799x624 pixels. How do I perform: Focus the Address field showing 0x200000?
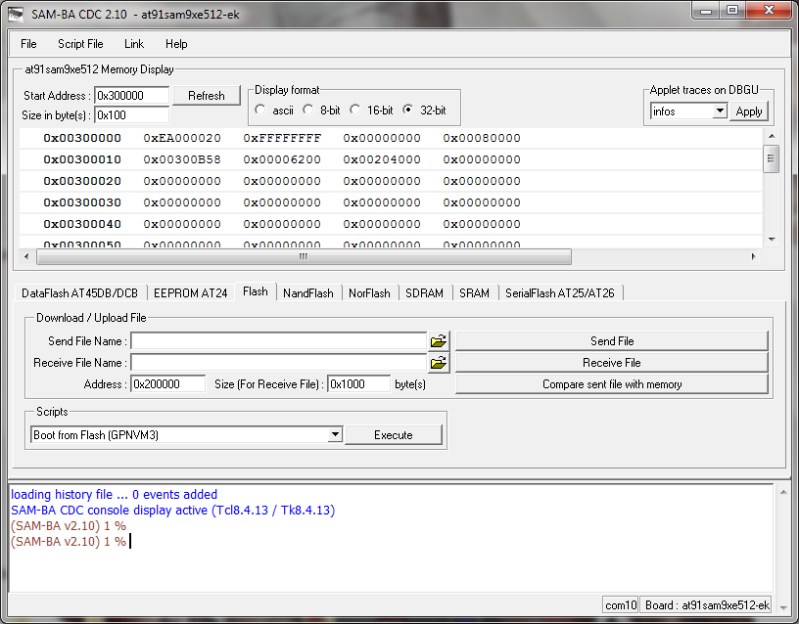(x=167, y=384)
